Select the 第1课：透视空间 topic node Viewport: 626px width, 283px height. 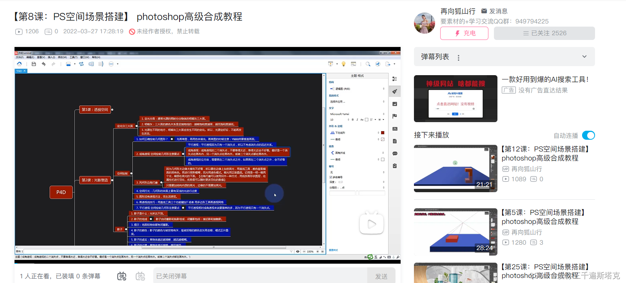click(95, 110)
